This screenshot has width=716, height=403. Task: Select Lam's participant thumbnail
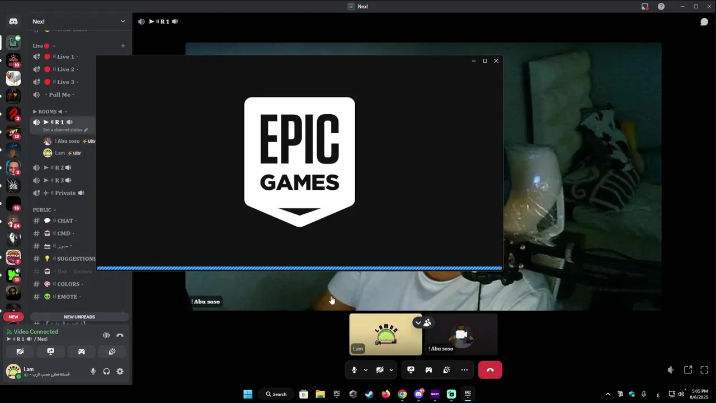[386, 334]
